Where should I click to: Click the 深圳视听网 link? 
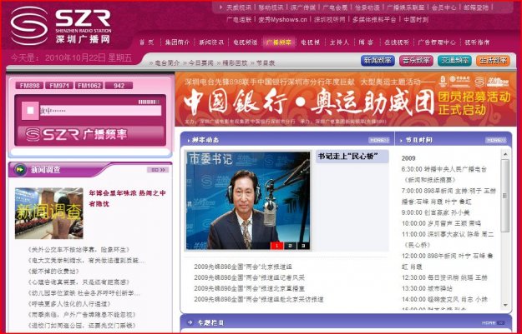[x=330, y=19]
